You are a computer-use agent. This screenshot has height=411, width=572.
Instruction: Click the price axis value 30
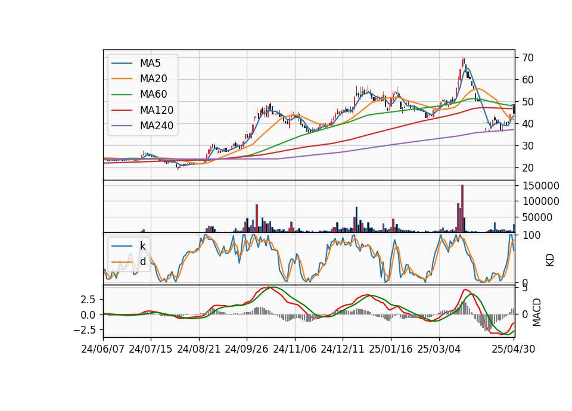[528, 146]
